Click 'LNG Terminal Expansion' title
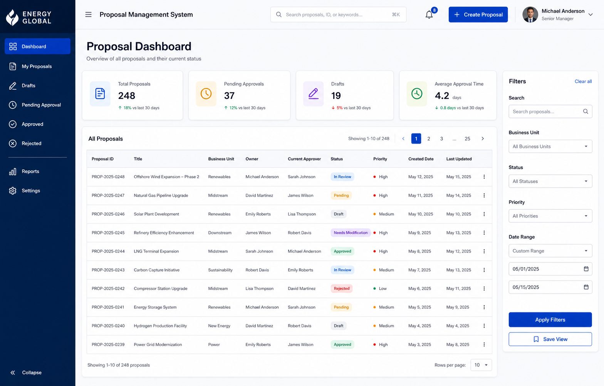This screenshot has height=386, width=604. tap(156, 251)
